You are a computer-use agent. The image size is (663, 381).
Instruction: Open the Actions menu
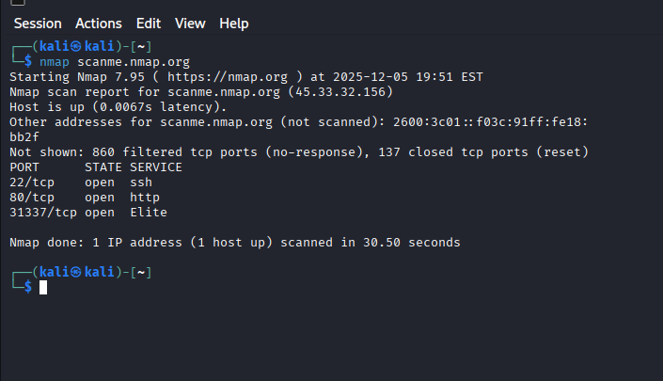98,23
